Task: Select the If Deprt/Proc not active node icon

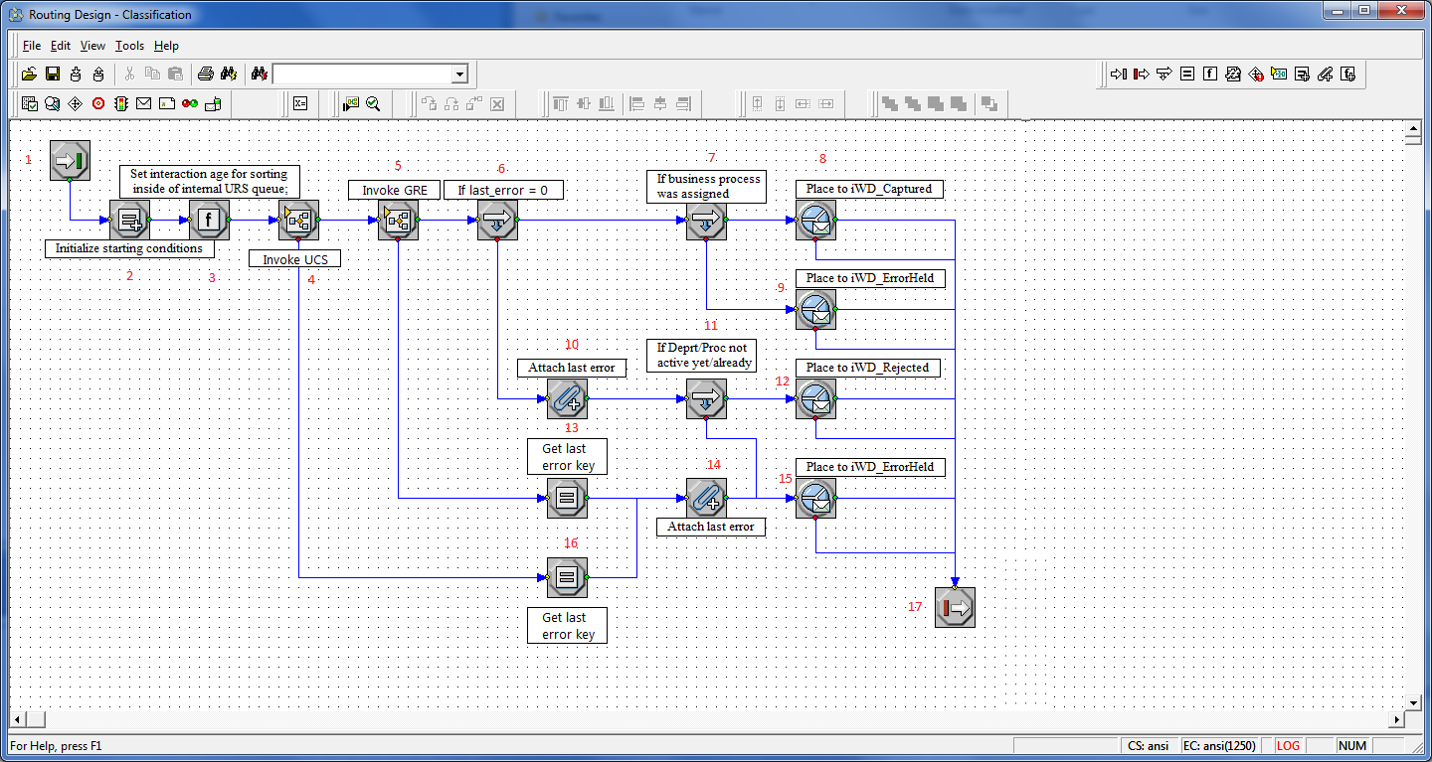Action: tap(706, 398)
